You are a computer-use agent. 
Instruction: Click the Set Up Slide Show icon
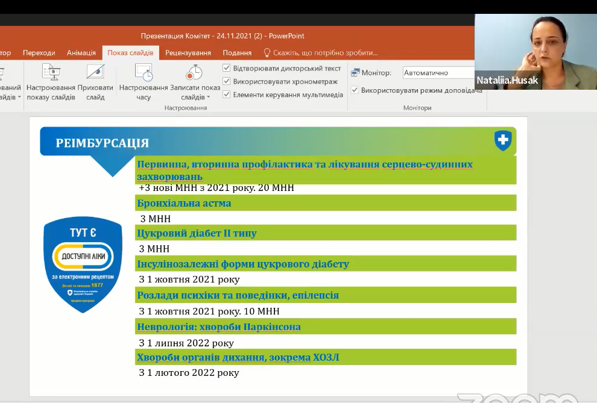click(x=51, y=72)
